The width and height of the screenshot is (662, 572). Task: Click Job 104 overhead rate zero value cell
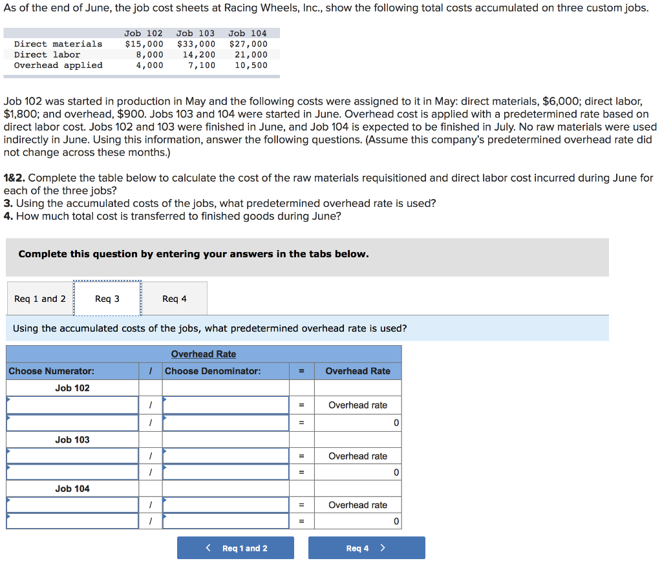(357, 522)
